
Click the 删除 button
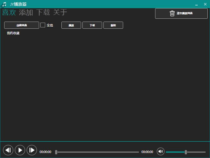(113, 25)
